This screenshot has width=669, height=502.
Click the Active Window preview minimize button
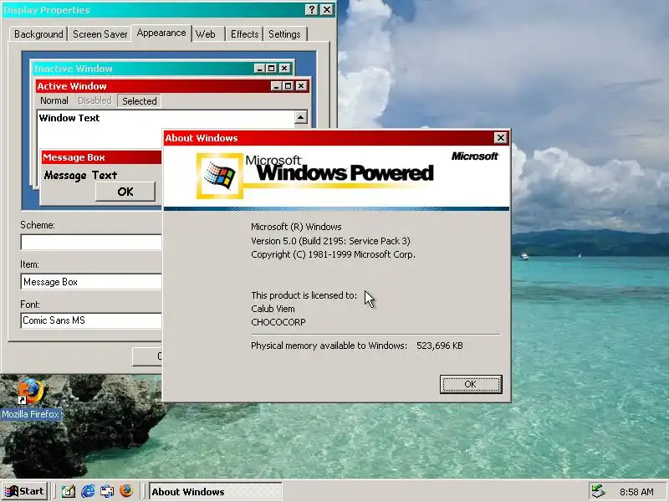(x=277, y=86)
